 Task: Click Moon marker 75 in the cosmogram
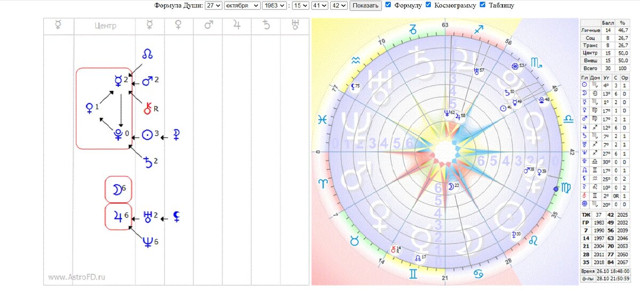pos(355,86)
